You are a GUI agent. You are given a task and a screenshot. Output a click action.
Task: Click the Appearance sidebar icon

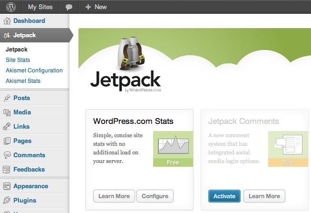coord(7,186)
